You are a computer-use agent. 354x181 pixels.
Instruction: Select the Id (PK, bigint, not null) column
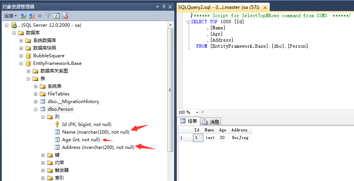pos(87,124)
